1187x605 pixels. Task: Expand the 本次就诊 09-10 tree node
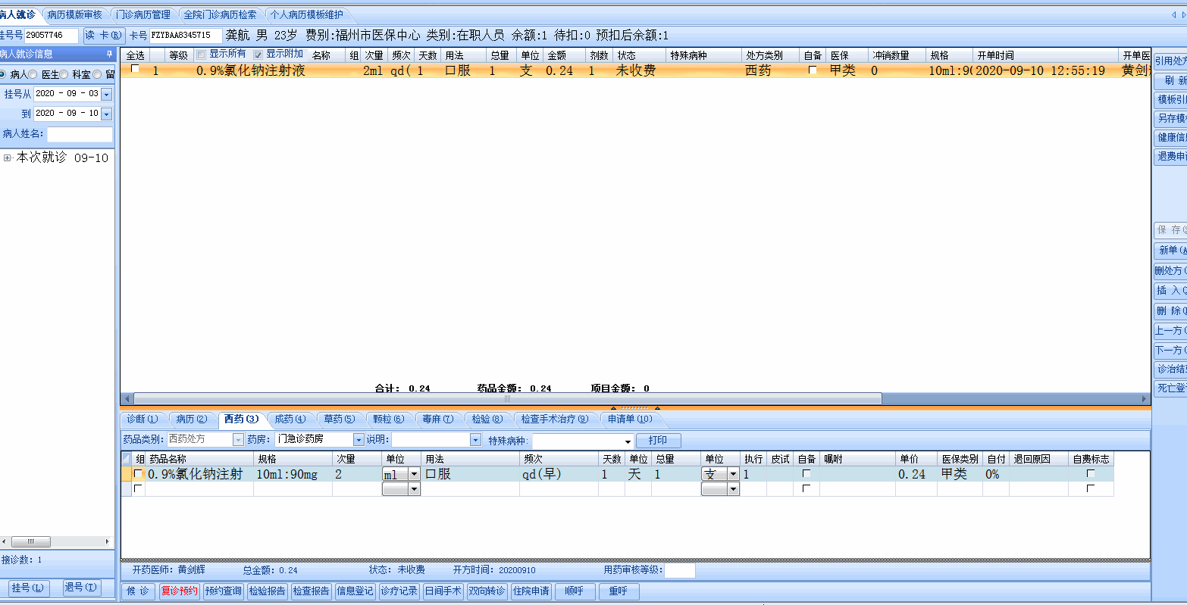pos(8,158)
